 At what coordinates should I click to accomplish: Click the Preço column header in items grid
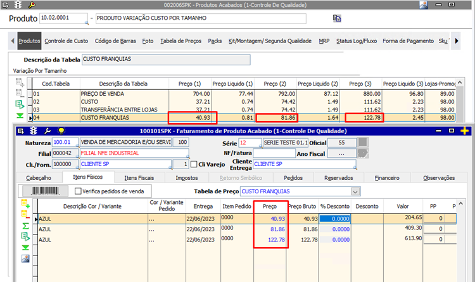pyautogui.click(x=270, y=205)
